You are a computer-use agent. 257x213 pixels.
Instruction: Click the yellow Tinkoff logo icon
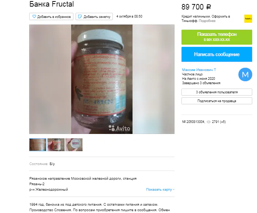(248, 19)
